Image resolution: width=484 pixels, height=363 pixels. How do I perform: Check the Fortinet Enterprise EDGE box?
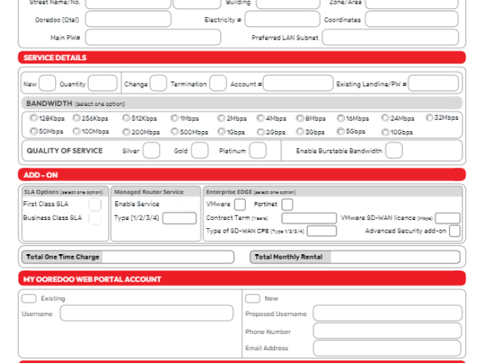click(x=287, y=204)
